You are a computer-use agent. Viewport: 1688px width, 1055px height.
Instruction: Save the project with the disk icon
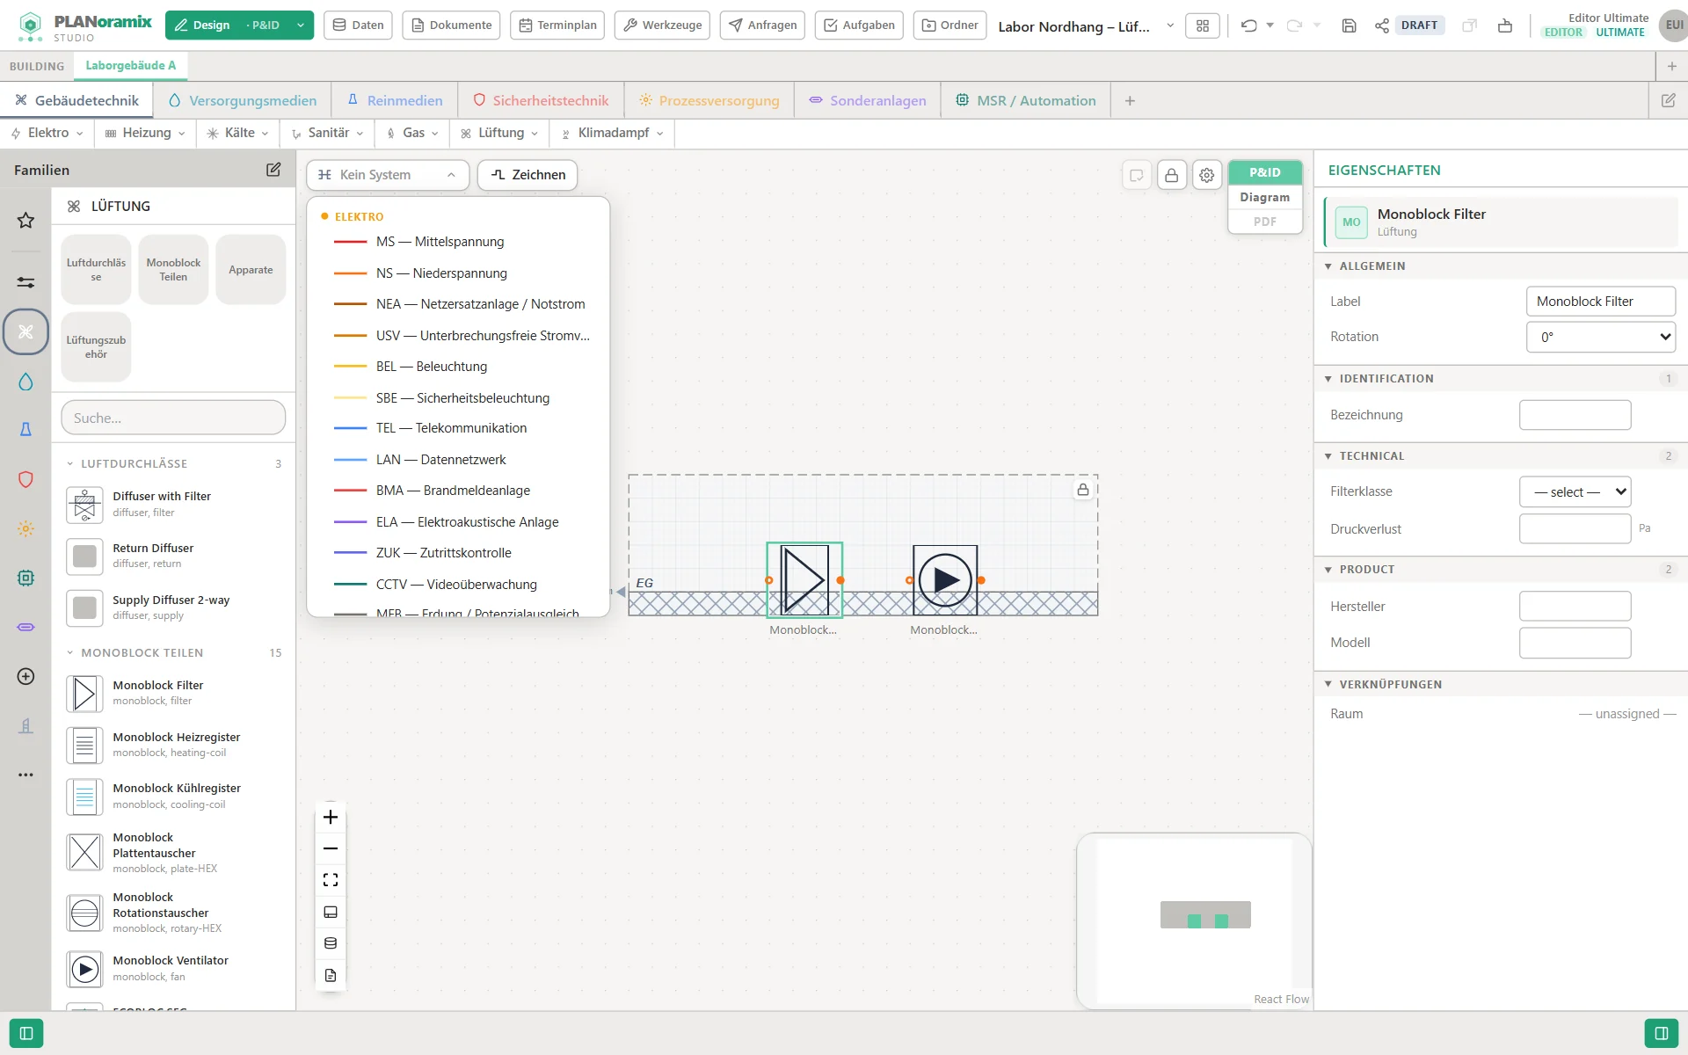1349,25
